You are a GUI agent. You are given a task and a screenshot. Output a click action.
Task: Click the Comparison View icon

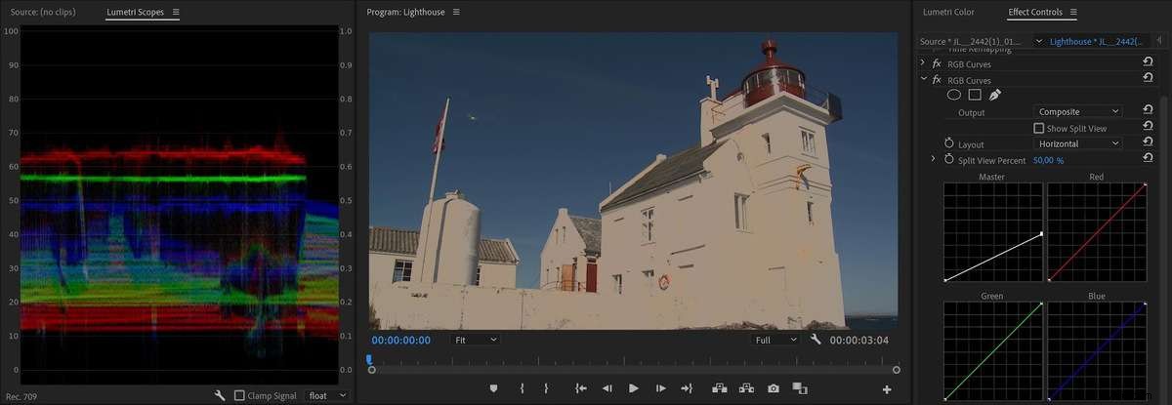pos(800,388)
